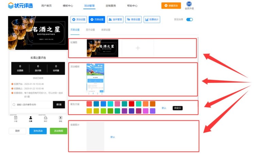Image resolution: width=255 pixels, height=155 pixels.
Task: Click the 自定义 custom color button
Action: click(x=177, y=108)
